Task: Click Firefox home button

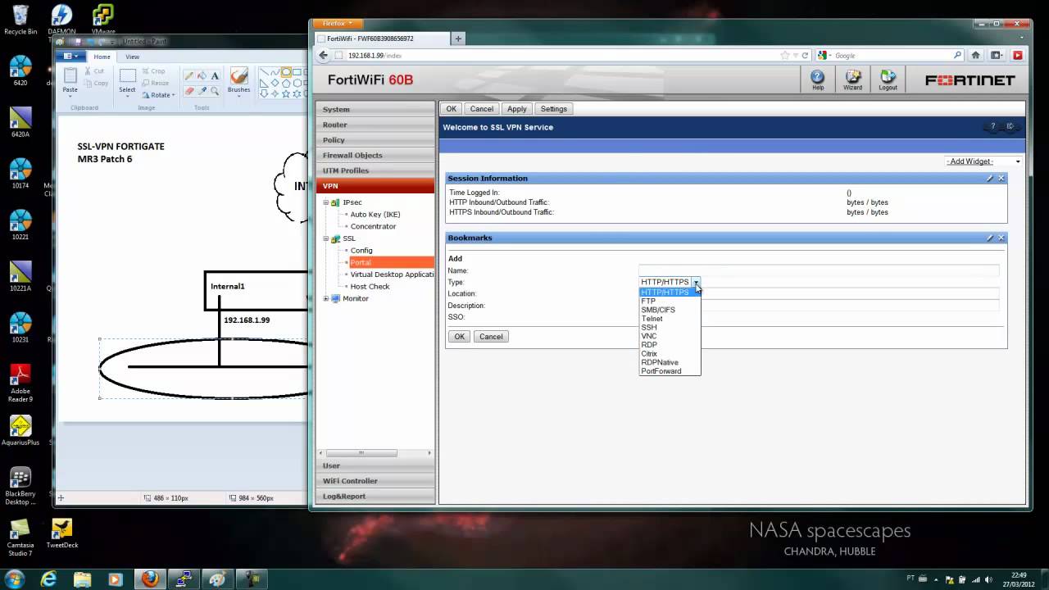Action: click(x=975, y=55)
